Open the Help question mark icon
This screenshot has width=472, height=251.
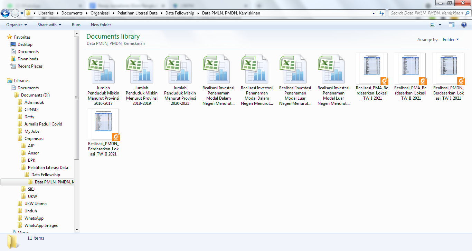click(x=464, y=25)
